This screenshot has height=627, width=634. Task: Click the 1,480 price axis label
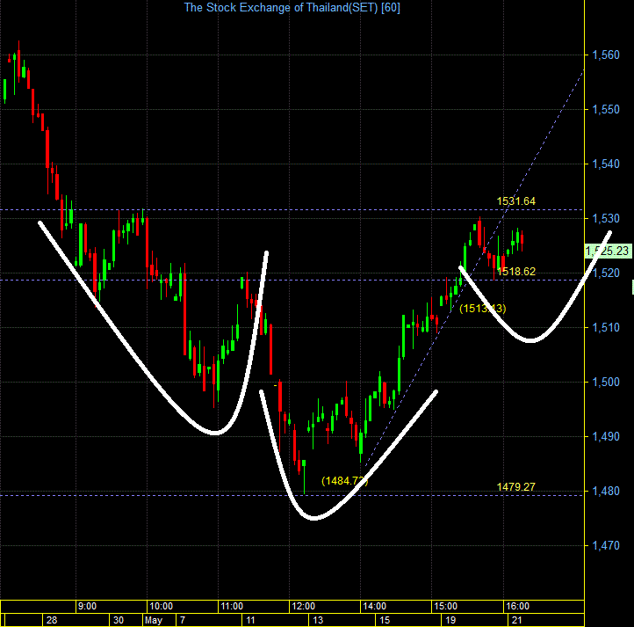pyautogui.click(x=606, y=492)
